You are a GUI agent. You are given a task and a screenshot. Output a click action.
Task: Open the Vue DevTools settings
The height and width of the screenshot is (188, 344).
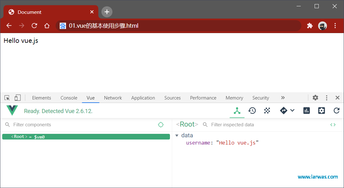tap(321, 111)
